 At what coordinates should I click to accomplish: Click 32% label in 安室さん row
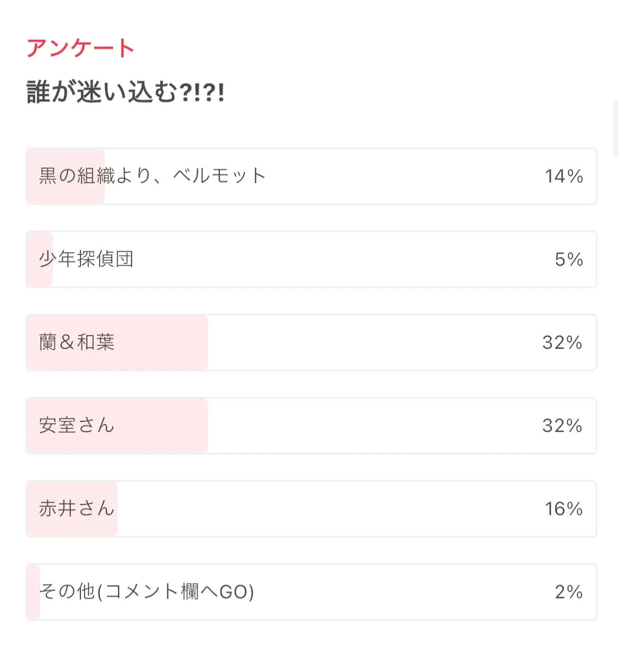[x=562, y=426]
